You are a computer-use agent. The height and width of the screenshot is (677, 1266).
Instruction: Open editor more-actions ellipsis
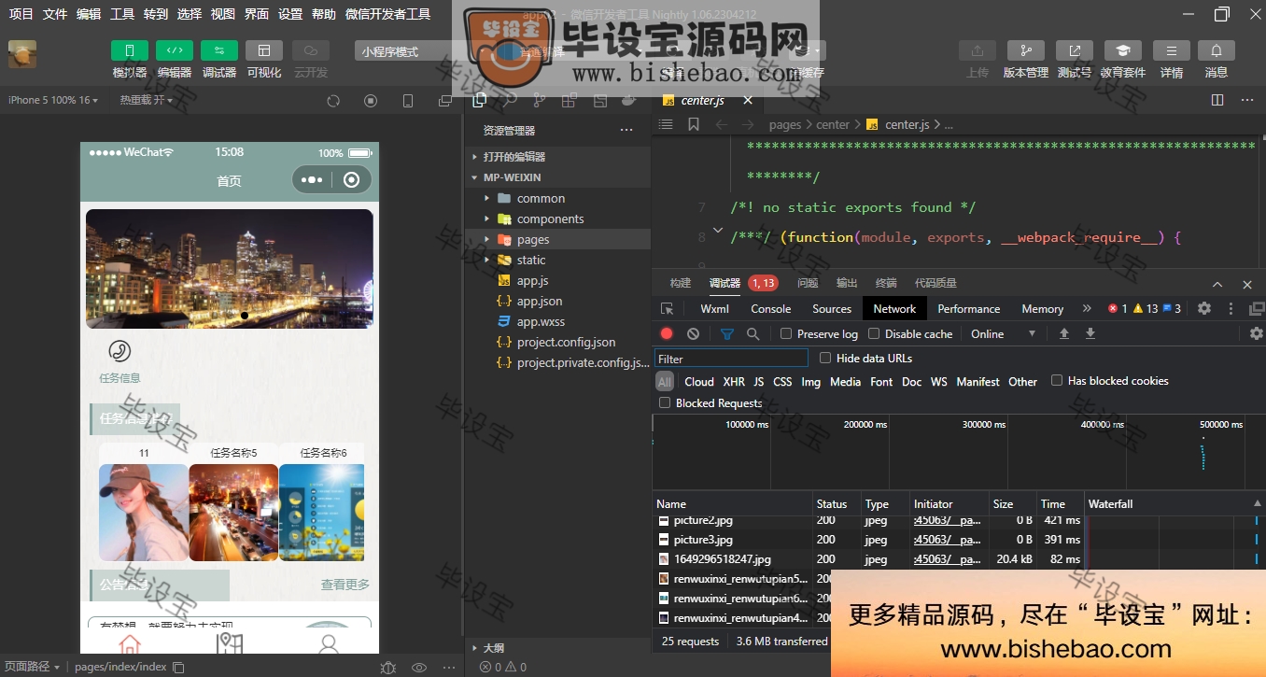[x=1247, y=100]
